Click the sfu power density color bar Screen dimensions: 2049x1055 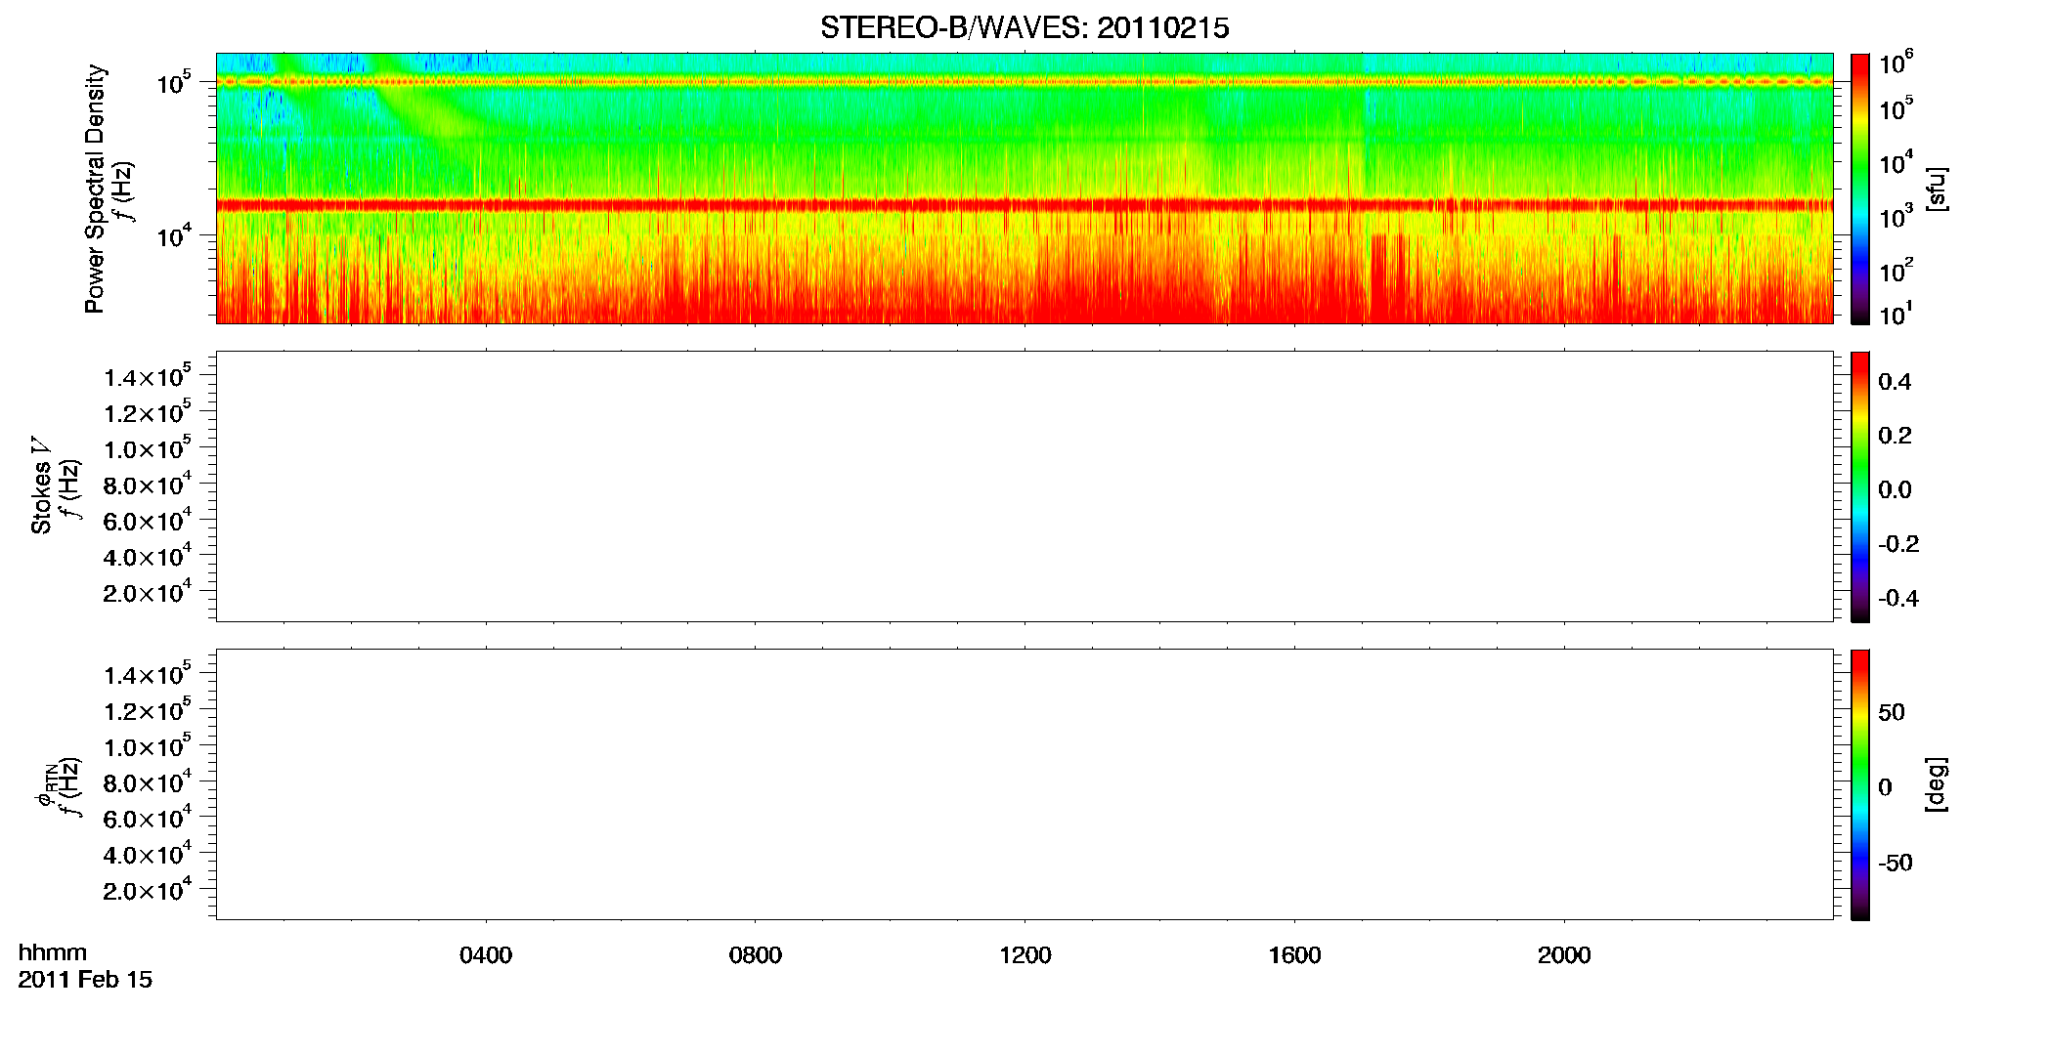(1860, 189)
